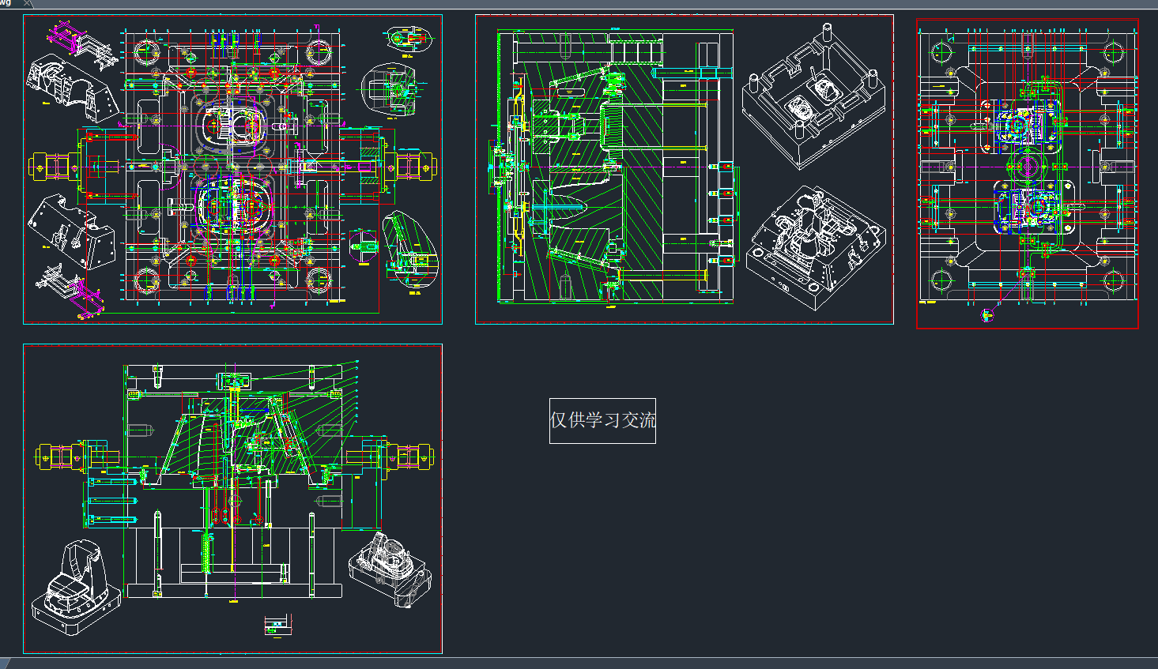Select isometric part model at bottom sheet's right corner
Image resolution: width=1158 pixels, height=669 pixels.
(390, 569)
